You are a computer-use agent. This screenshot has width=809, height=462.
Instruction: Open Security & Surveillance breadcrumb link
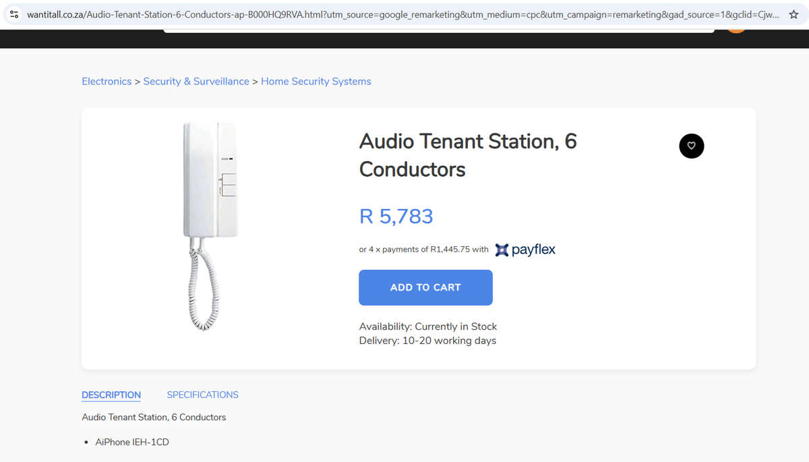click(196, 82)
